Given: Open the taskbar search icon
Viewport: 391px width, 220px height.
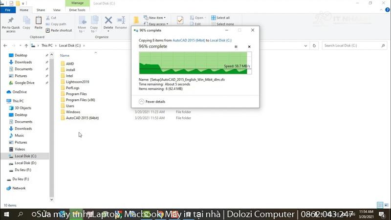Looking at the screenshot, I should click(x=20, y=214).
